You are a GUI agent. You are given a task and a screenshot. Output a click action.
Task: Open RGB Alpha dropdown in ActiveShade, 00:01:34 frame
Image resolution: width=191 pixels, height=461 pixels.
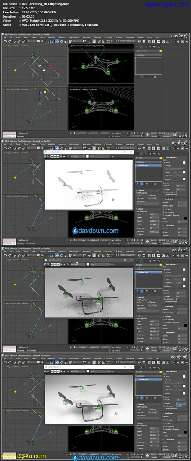[77, 157]
